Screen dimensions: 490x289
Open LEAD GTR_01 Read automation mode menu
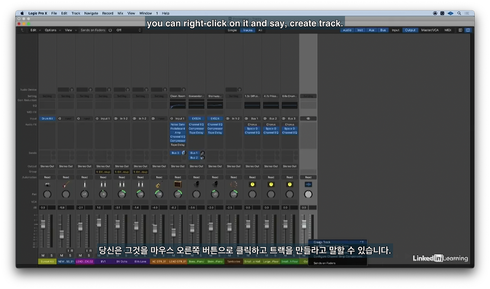coord(178,177)
